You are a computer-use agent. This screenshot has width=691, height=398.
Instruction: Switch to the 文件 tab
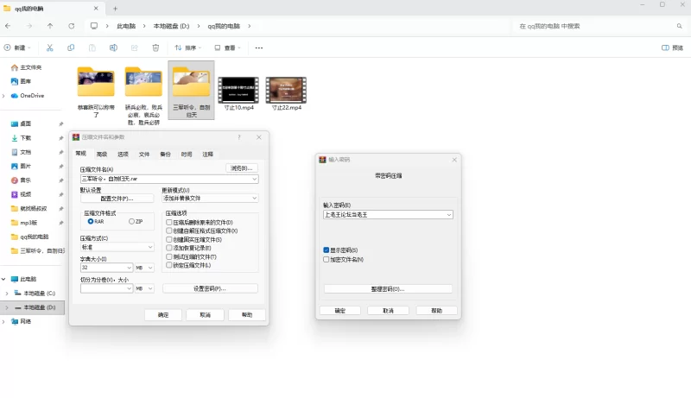(x=144, y=154)
